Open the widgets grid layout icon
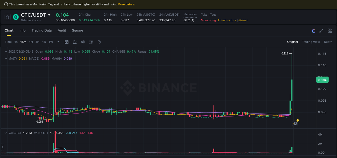337x158 pixels. [330, 31]
